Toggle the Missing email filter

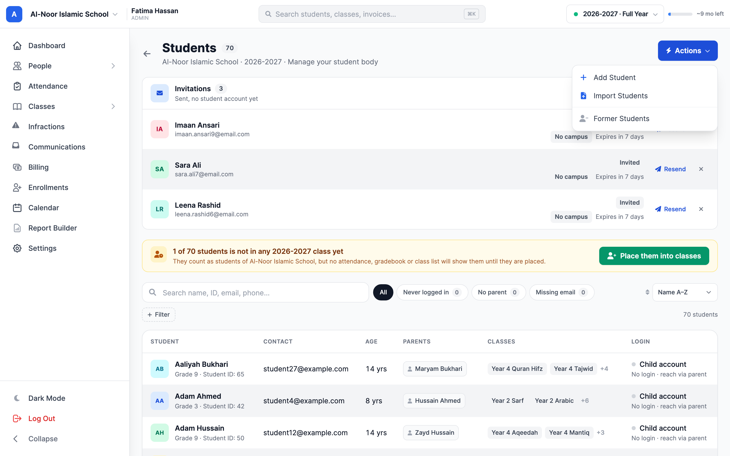click(x=562, y=292)
